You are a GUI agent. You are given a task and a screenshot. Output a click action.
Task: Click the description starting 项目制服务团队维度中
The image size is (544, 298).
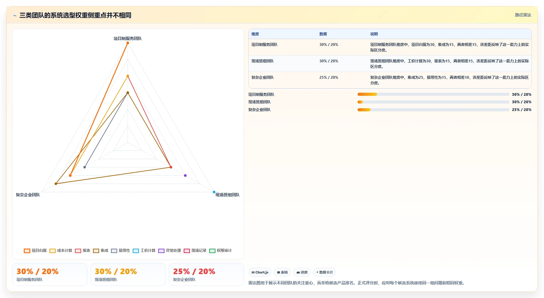click(449, 47)
